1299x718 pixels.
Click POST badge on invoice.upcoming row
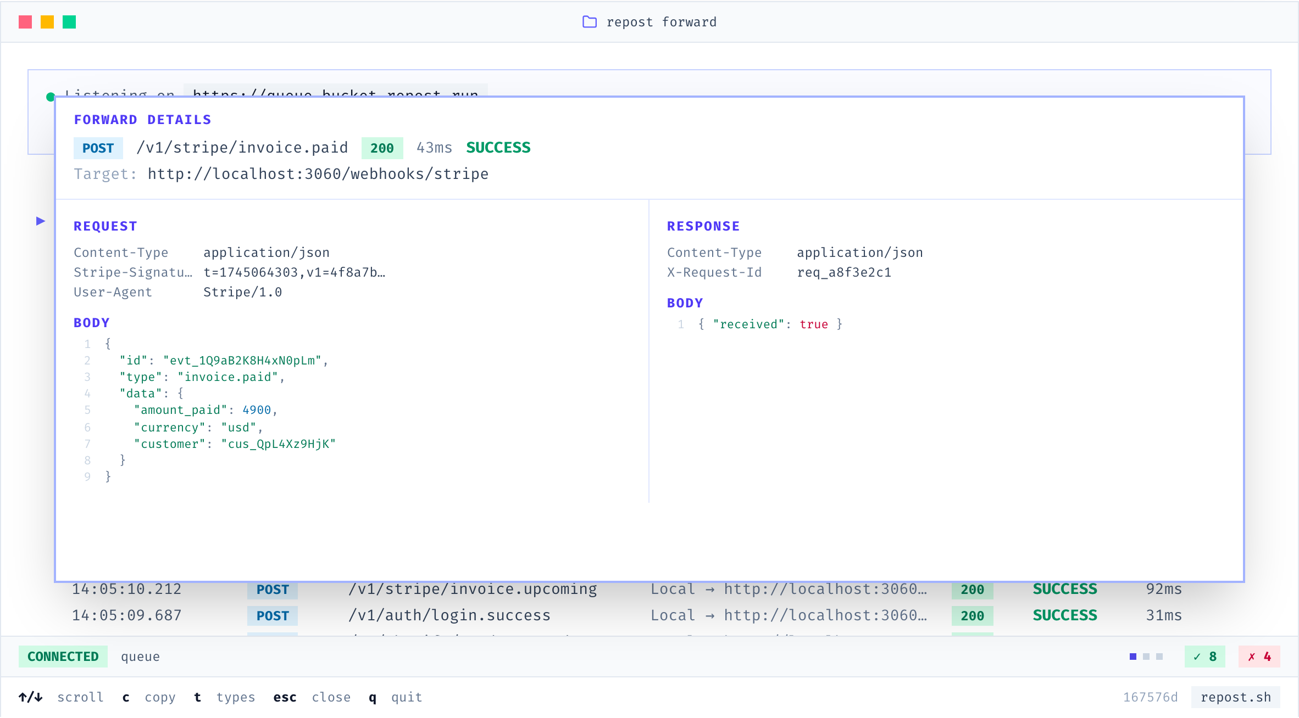[273, 590]
